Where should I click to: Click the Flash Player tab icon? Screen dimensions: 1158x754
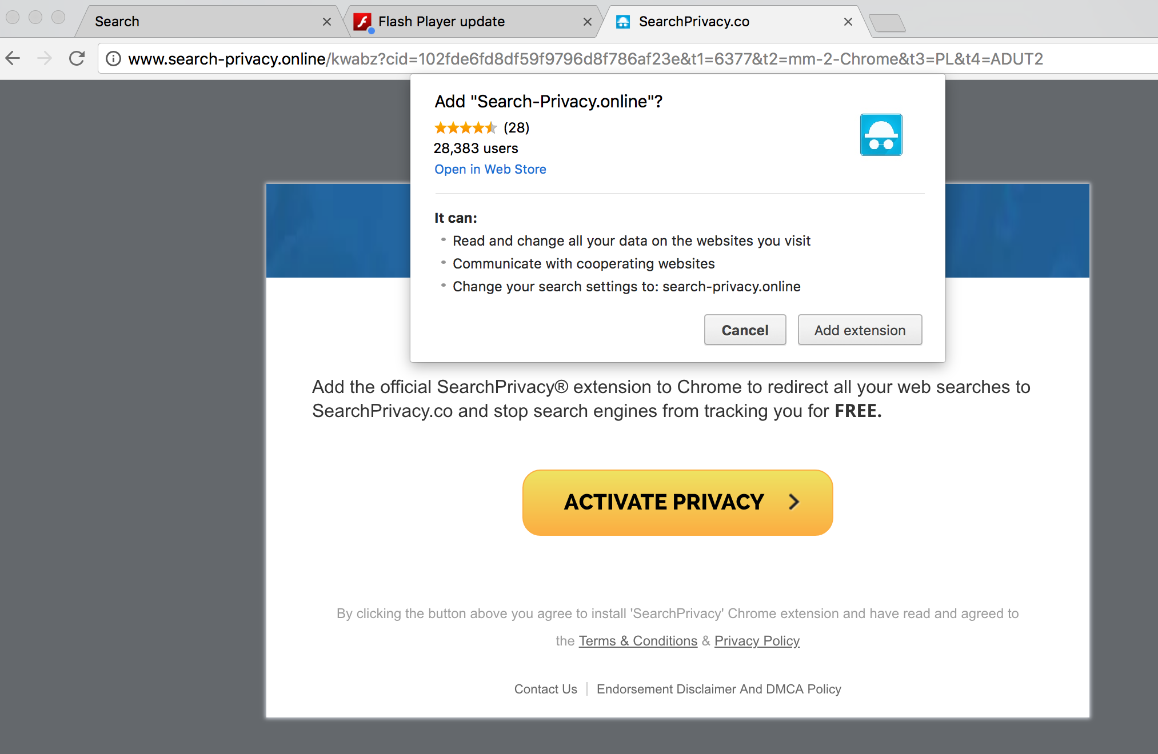[x=362, y=22]
